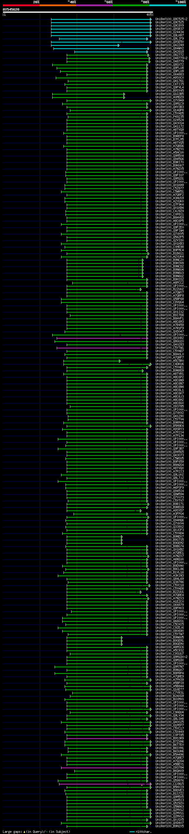Open hit UniRef100_Q93XR2
189x834 pixels.
(x=170, y=338)
